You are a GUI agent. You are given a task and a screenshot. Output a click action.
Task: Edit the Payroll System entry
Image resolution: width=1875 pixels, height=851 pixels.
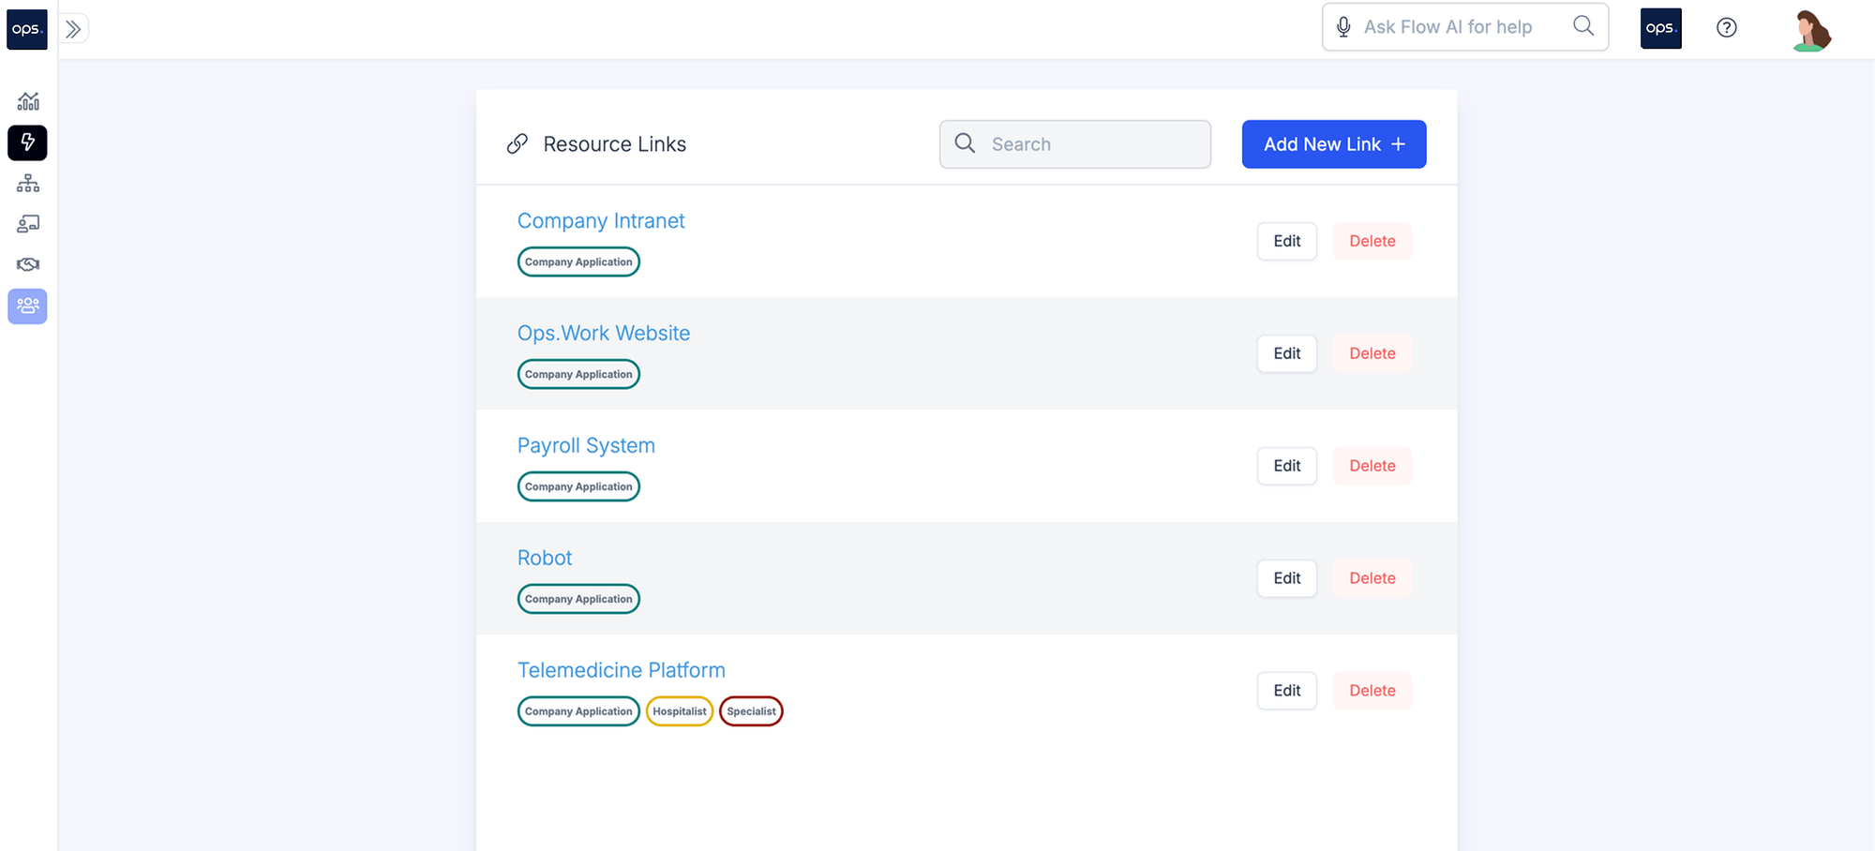1286,466
